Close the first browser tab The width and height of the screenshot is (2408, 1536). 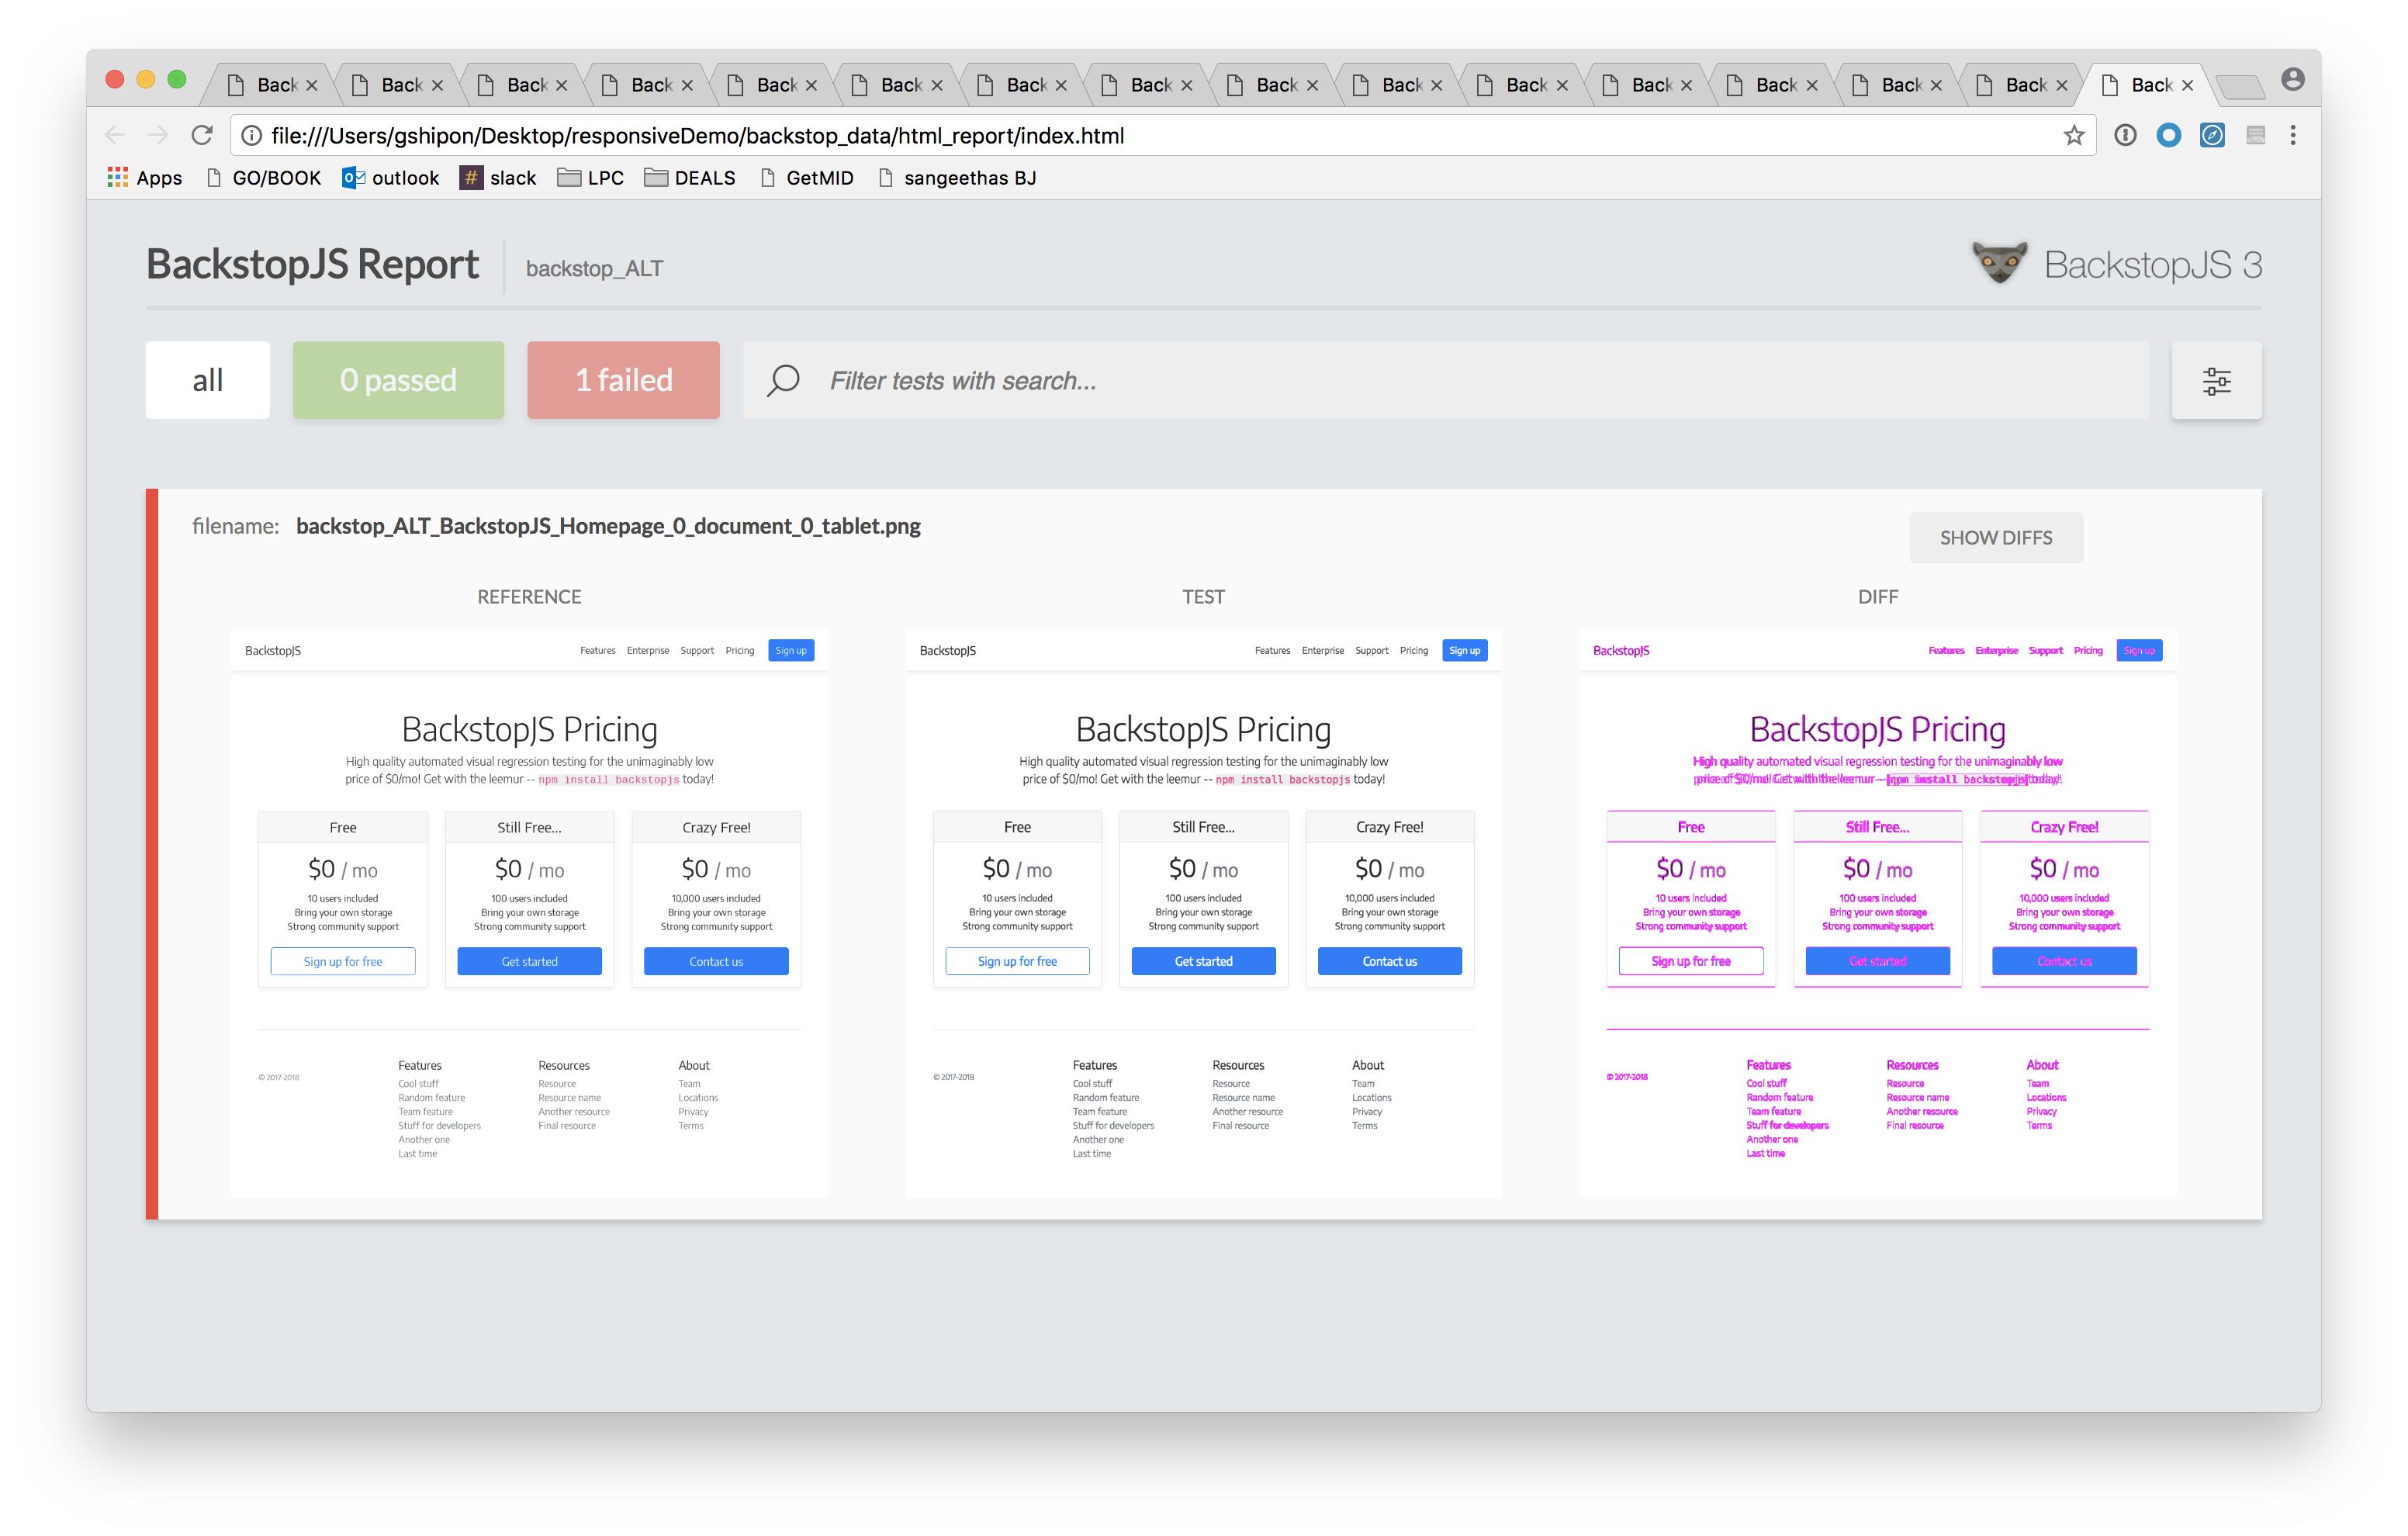point(312,85)
